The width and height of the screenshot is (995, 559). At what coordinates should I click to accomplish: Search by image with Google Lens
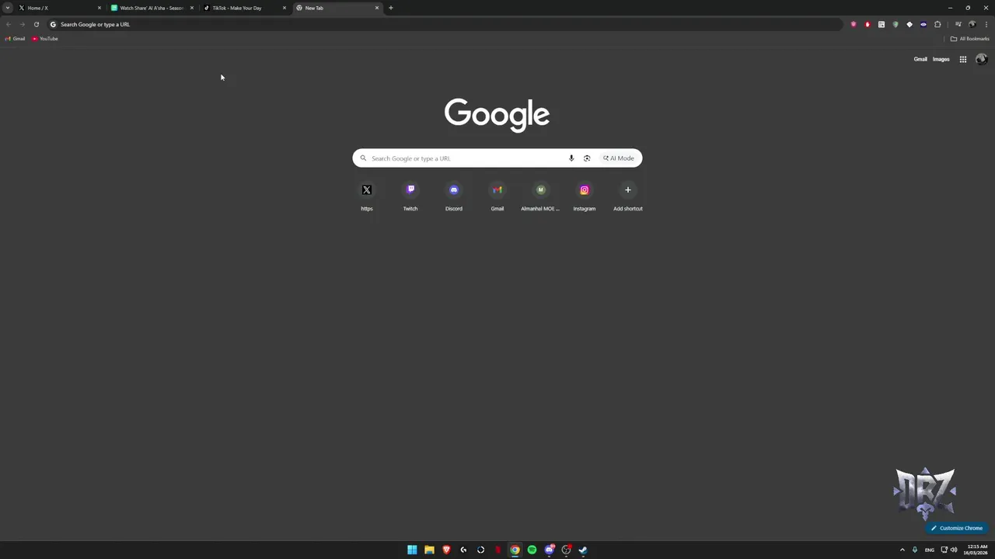[x=587, y=158]
